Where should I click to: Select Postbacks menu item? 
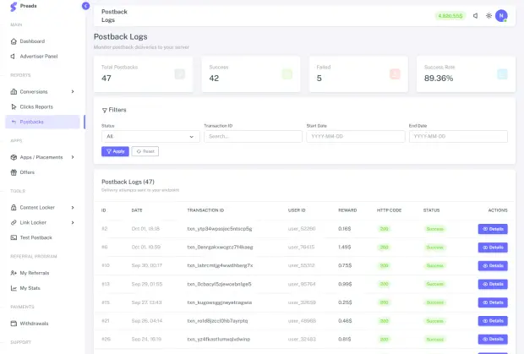click(42, 122)
